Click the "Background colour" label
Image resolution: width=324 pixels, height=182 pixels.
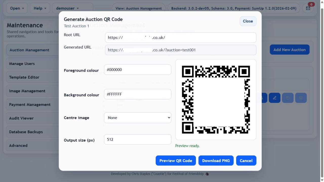tap(82, 95)
